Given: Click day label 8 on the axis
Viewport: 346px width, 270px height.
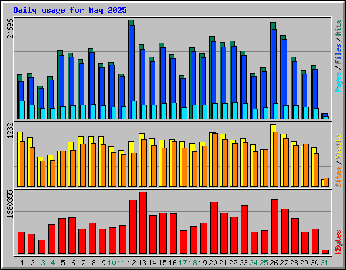Looking at the screenshot, I should point(93,263).
